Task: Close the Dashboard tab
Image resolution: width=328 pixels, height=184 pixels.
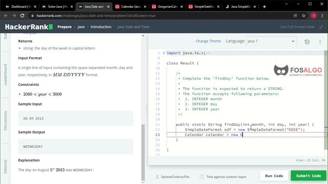Action: pyautogui.click(x=35, y=7)
